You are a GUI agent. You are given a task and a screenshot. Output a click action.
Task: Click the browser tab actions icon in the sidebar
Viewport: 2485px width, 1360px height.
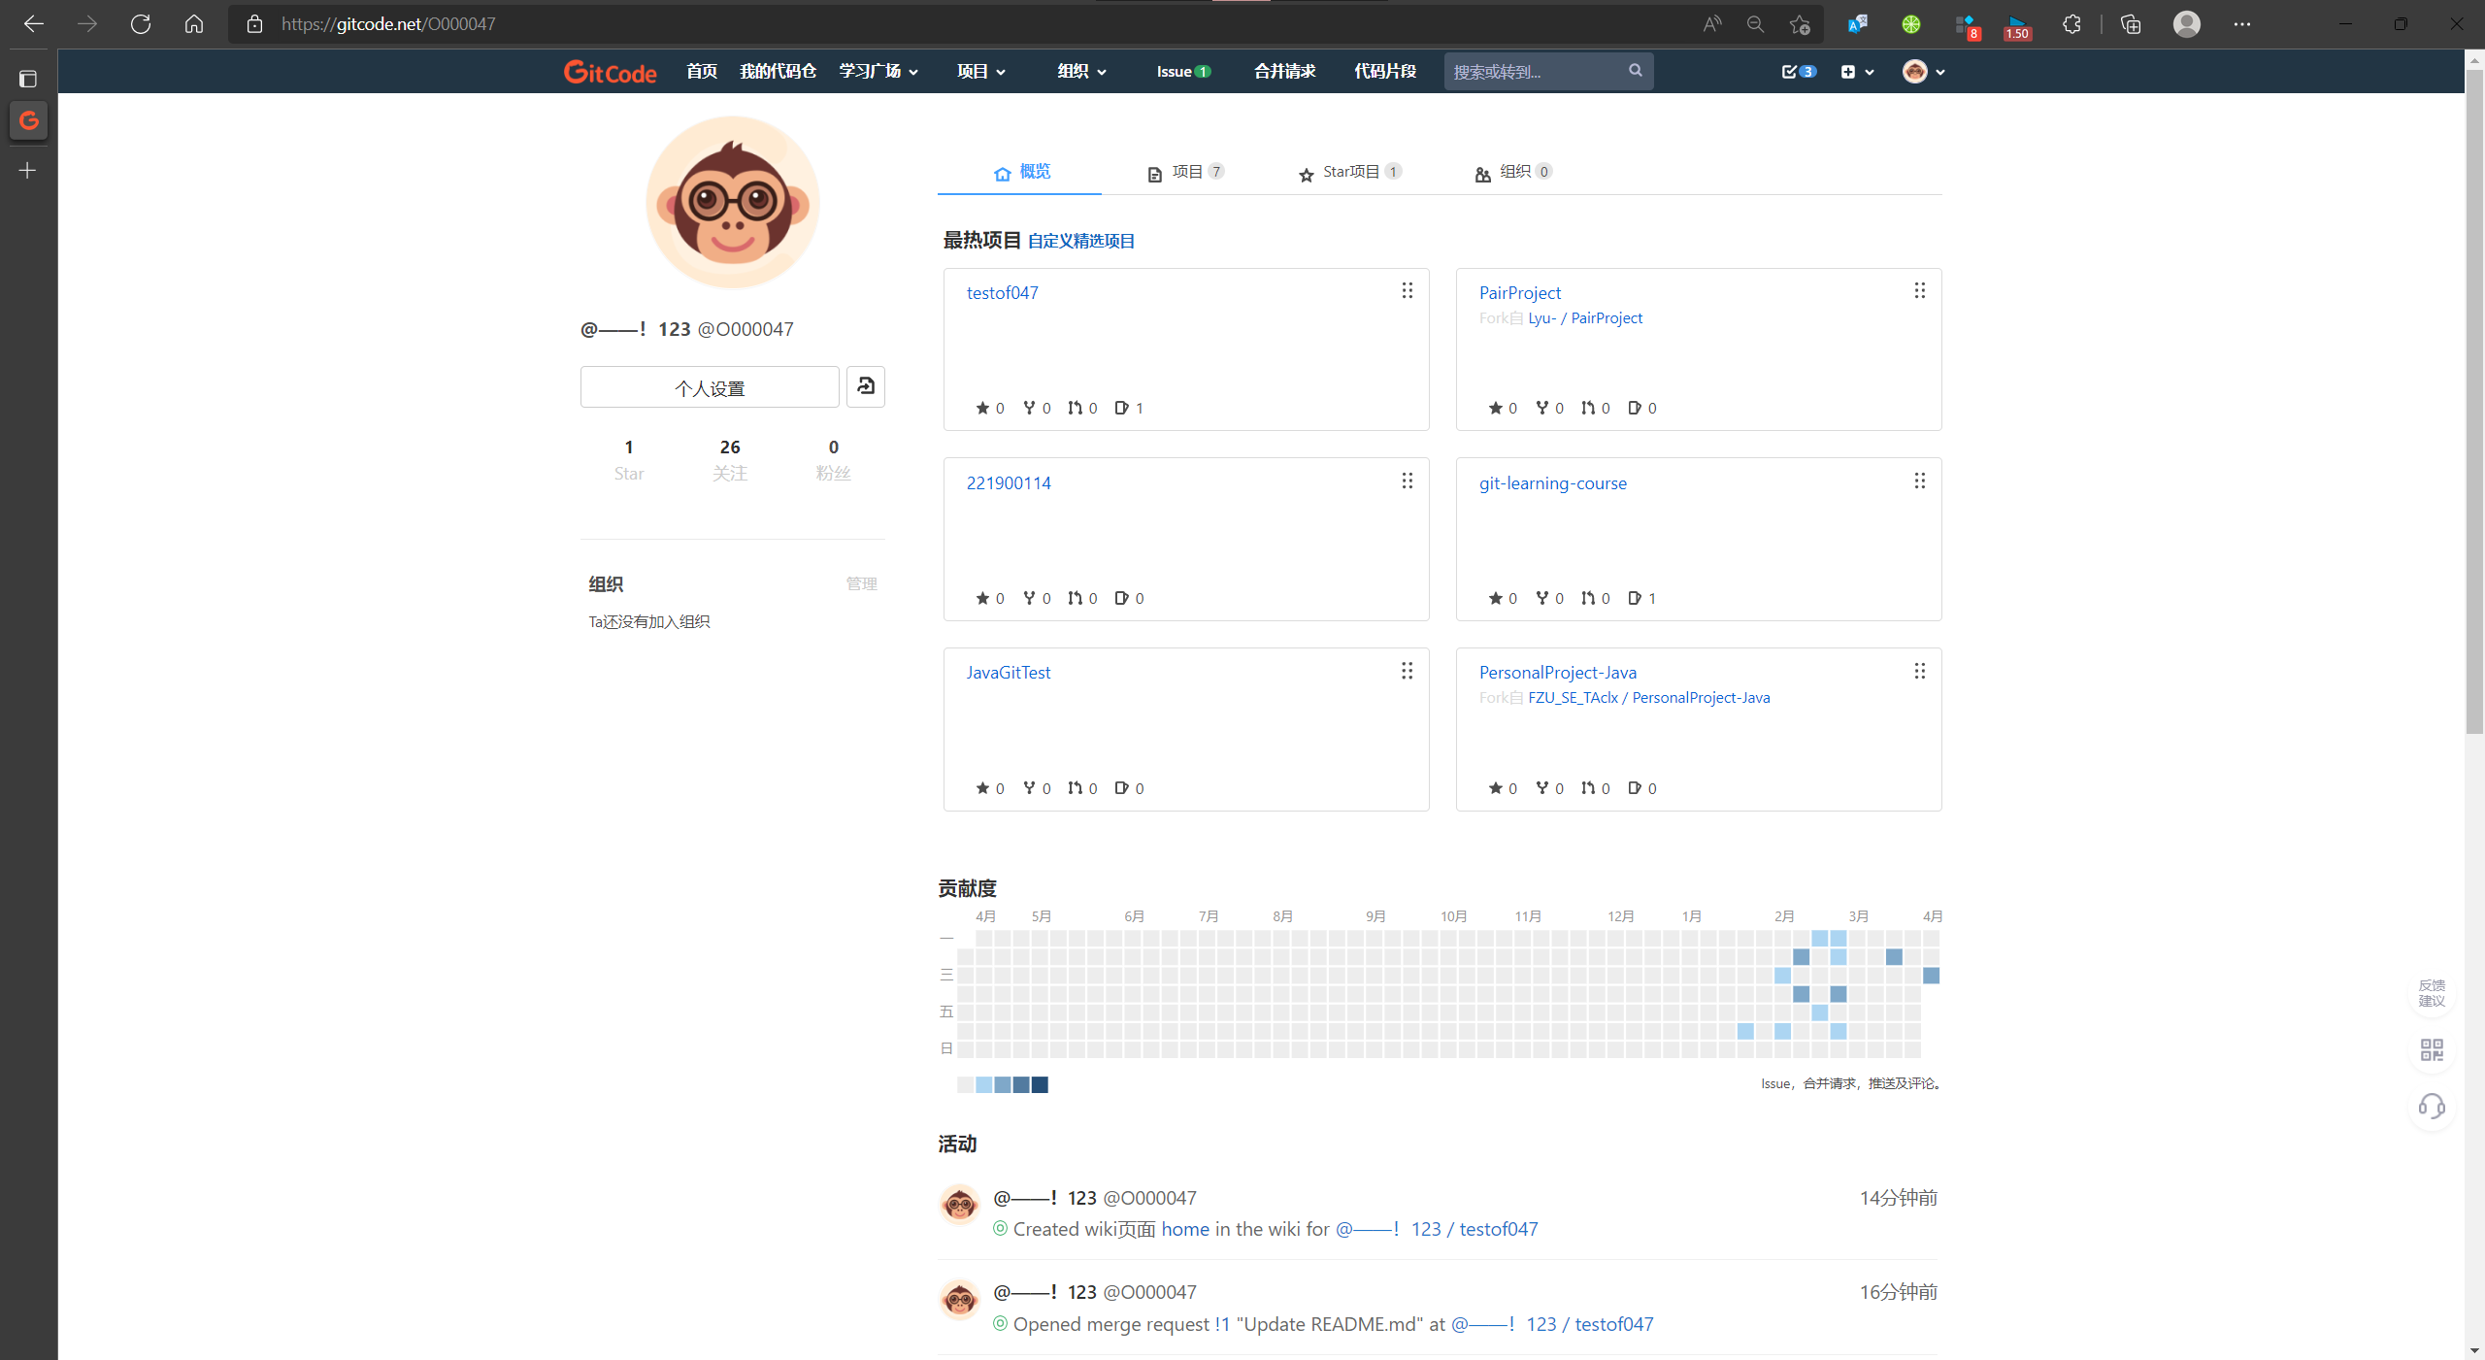(x=28, y=79)
